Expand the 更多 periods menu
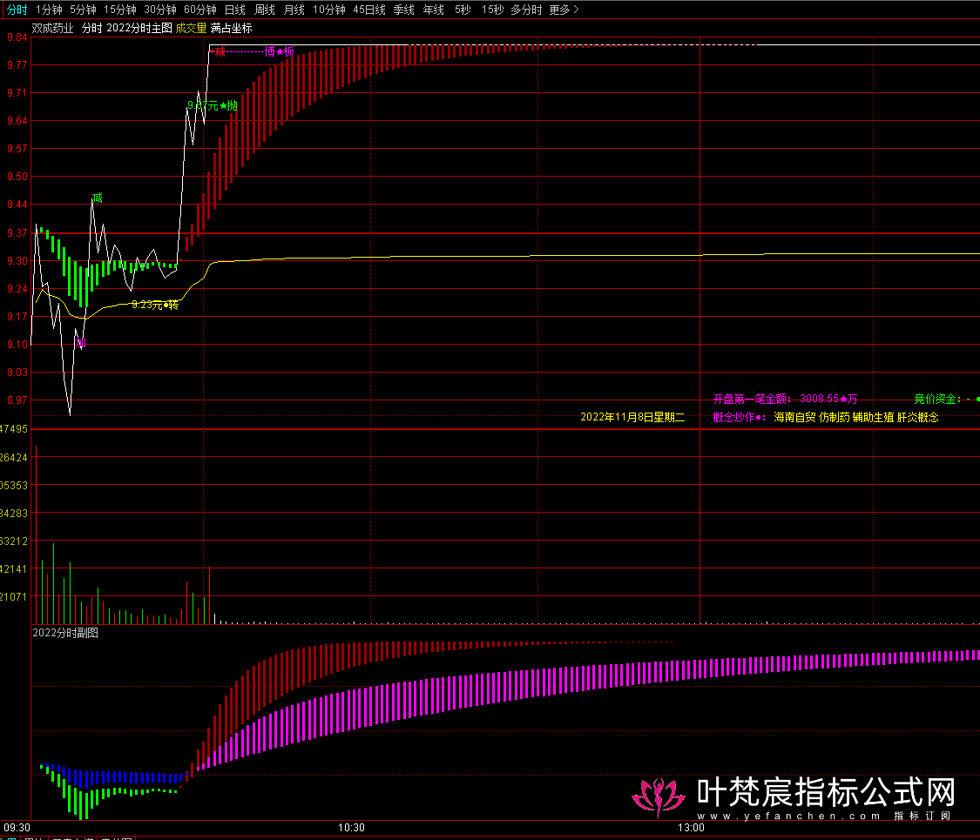Image resolution: width=980 pixels, height=840 pixels. (x=564, y=10)
